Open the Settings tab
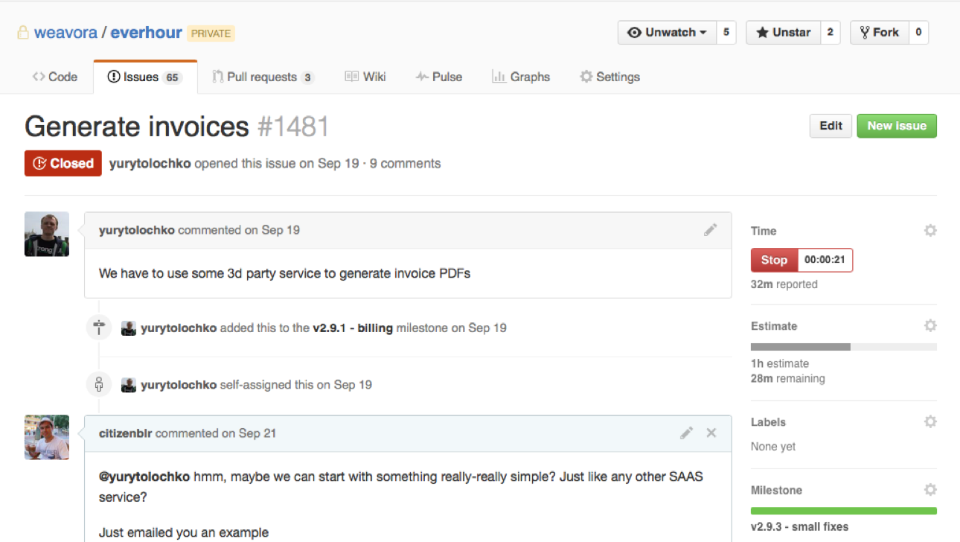The height and width of the screenshot is (542, 960). (x=609, y=77)
